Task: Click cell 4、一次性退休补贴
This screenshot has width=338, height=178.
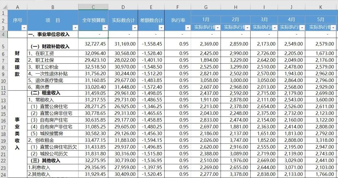Action: coord(53,74)
